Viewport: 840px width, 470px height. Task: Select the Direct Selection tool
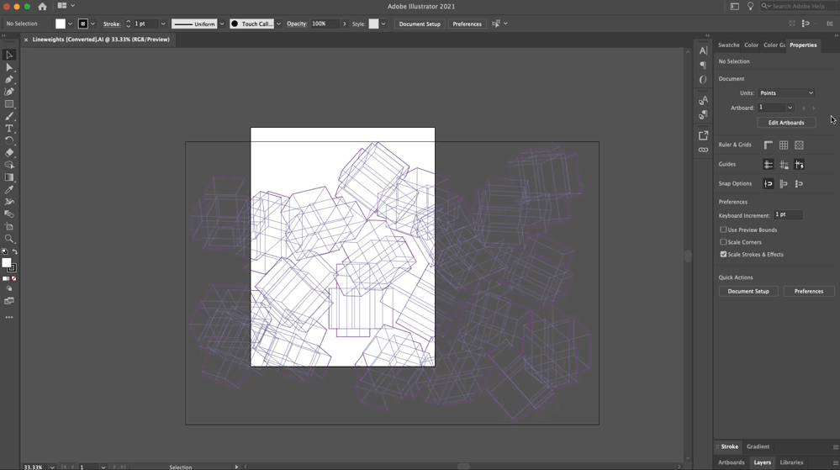[x=9, y=67]
